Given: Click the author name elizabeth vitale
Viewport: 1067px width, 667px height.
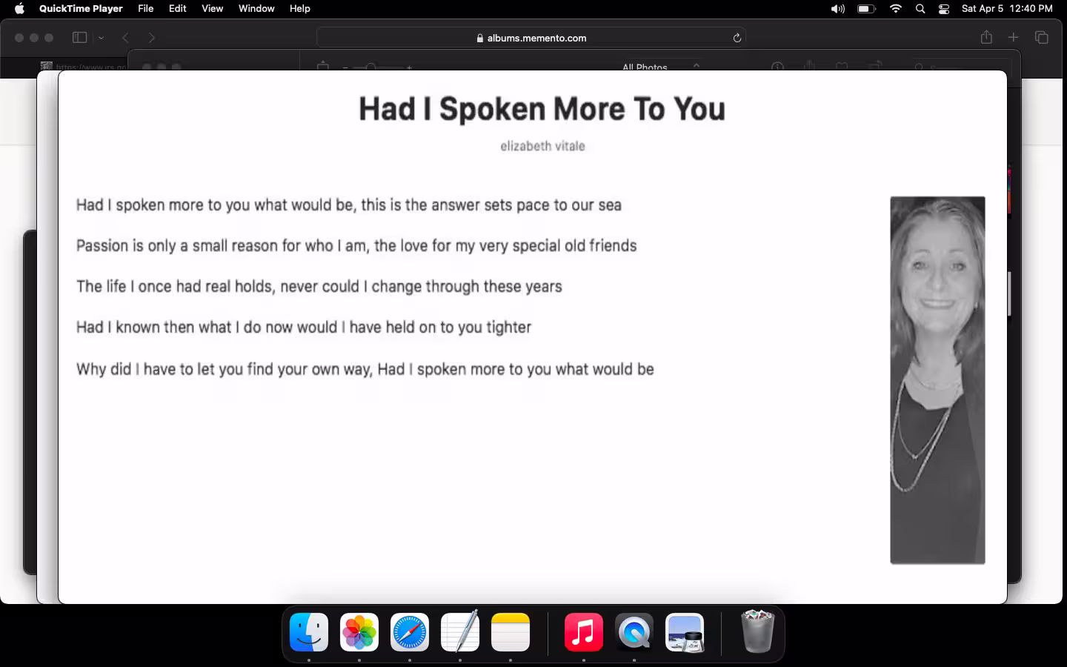Looking at the screenshot, I should pyautogui.click(x=542, y=146).
